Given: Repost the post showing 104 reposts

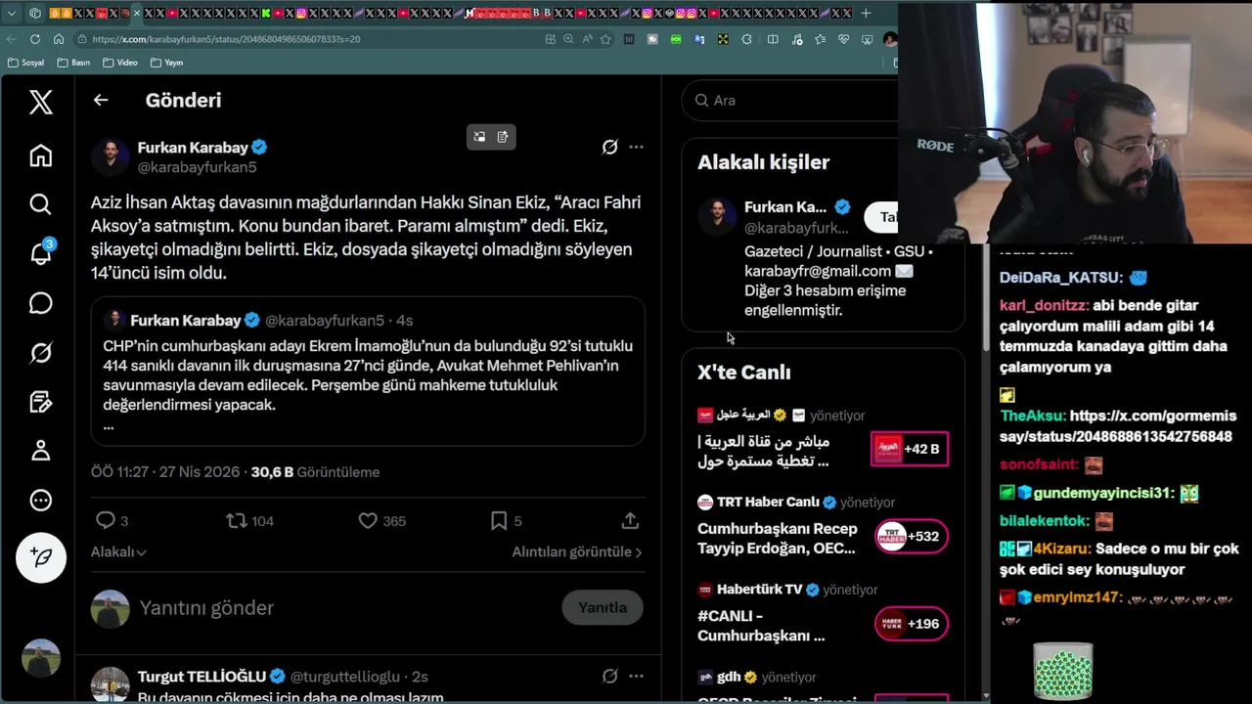Looking at the screenshot, I should pyautogui.click(x=250, y=520).
